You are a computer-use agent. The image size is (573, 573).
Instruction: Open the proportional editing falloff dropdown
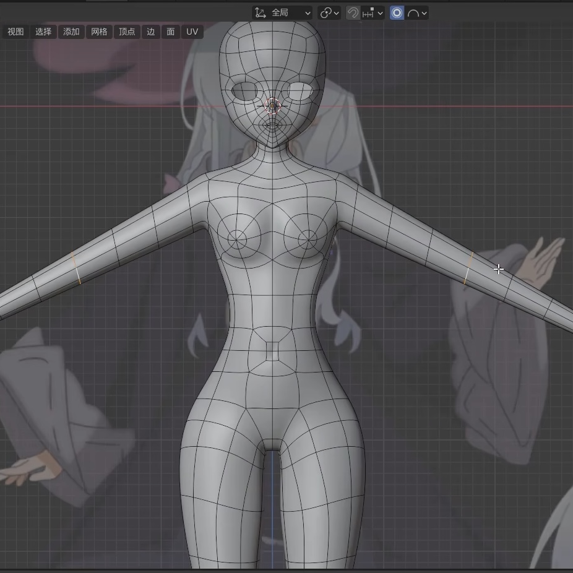pyautogui.click(x=416, y=13)
